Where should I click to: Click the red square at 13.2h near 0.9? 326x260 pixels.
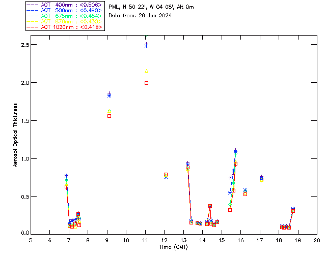pyautogui.click(x=187, y=168)
